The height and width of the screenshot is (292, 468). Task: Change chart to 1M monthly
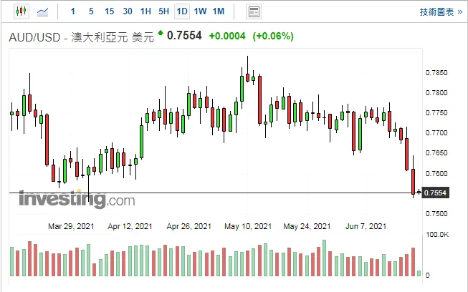pos(219,11)
